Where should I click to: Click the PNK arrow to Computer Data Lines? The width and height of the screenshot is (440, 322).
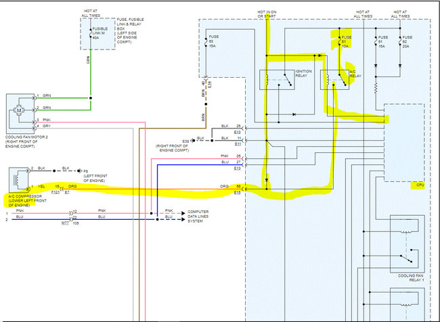point(183,214)
